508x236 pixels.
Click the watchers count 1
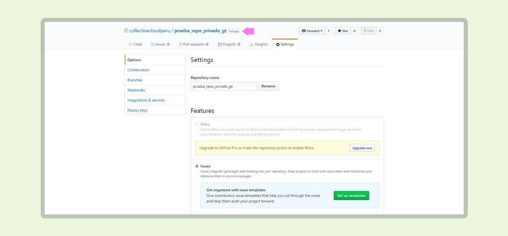click(329, 31)
